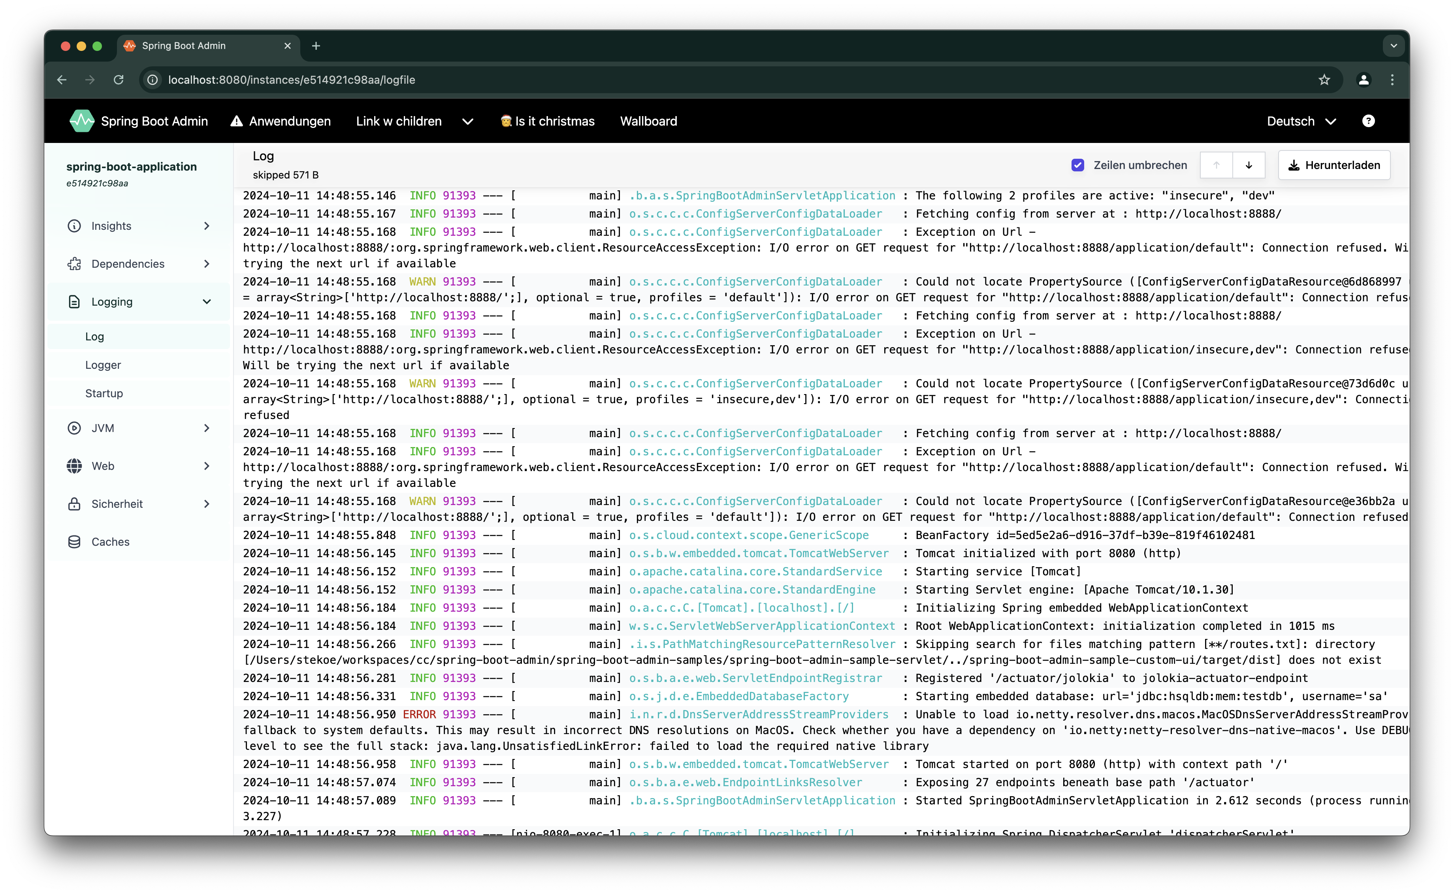Open help via the question mark icon
1454x894 pixels.
[x=1369, y=120]
